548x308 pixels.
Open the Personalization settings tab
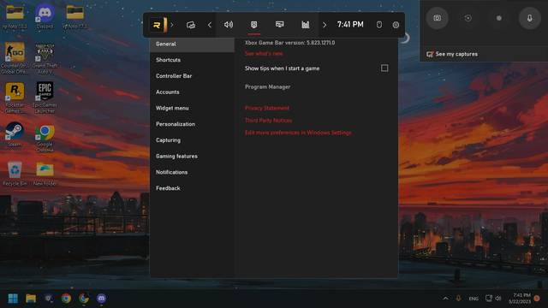192,124
